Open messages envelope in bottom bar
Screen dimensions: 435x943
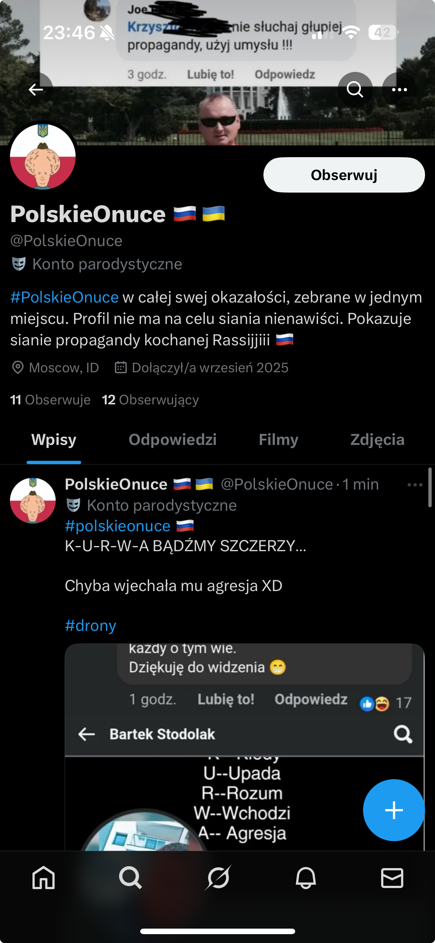pyautogui.click(x=392, y=877)
